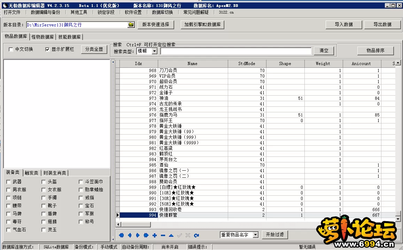The width and height of the screenshot is (403, 250).
Task: Check the 称号 checkbox
Action: (81, 222)
